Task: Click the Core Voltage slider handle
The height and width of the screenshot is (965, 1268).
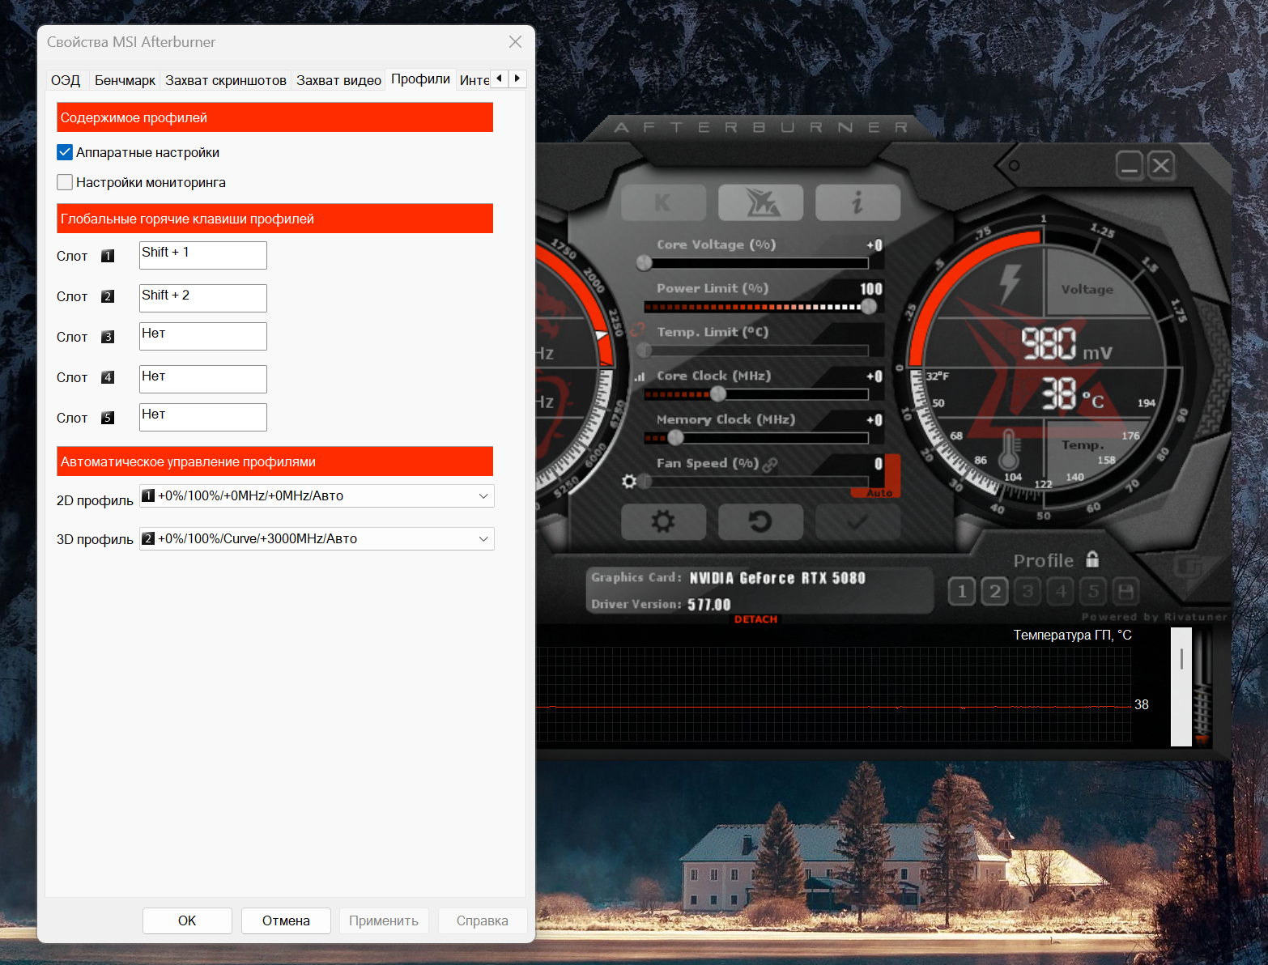Action: coord(645,263)
